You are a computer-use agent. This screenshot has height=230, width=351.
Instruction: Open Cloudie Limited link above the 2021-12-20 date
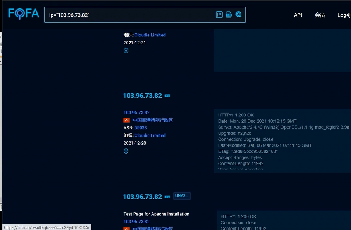150,136
